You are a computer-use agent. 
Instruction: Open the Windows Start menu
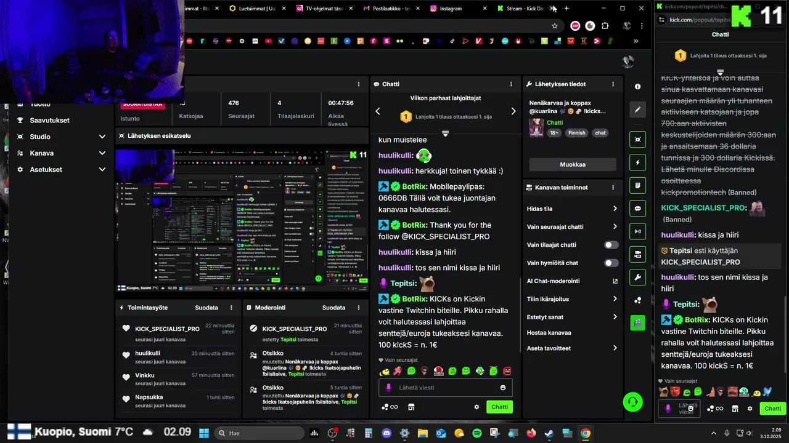(x=203, y=433)
